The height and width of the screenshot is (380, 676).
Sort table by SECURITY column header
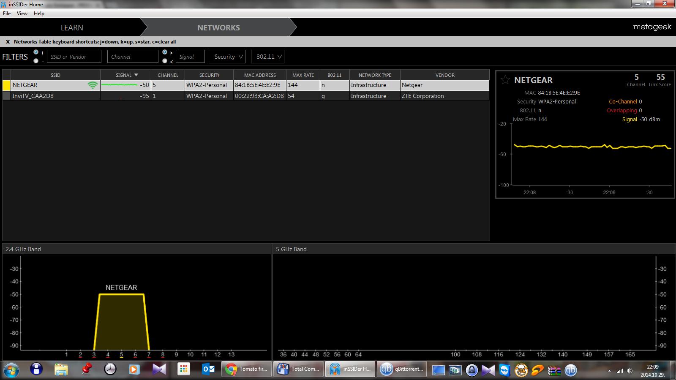point(209,75)
